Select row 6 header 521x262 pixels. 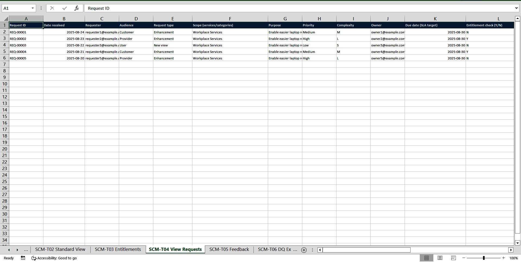[4, 58]
